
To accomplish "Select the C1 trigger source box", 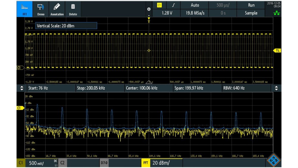I will click(x=159, y=5).
